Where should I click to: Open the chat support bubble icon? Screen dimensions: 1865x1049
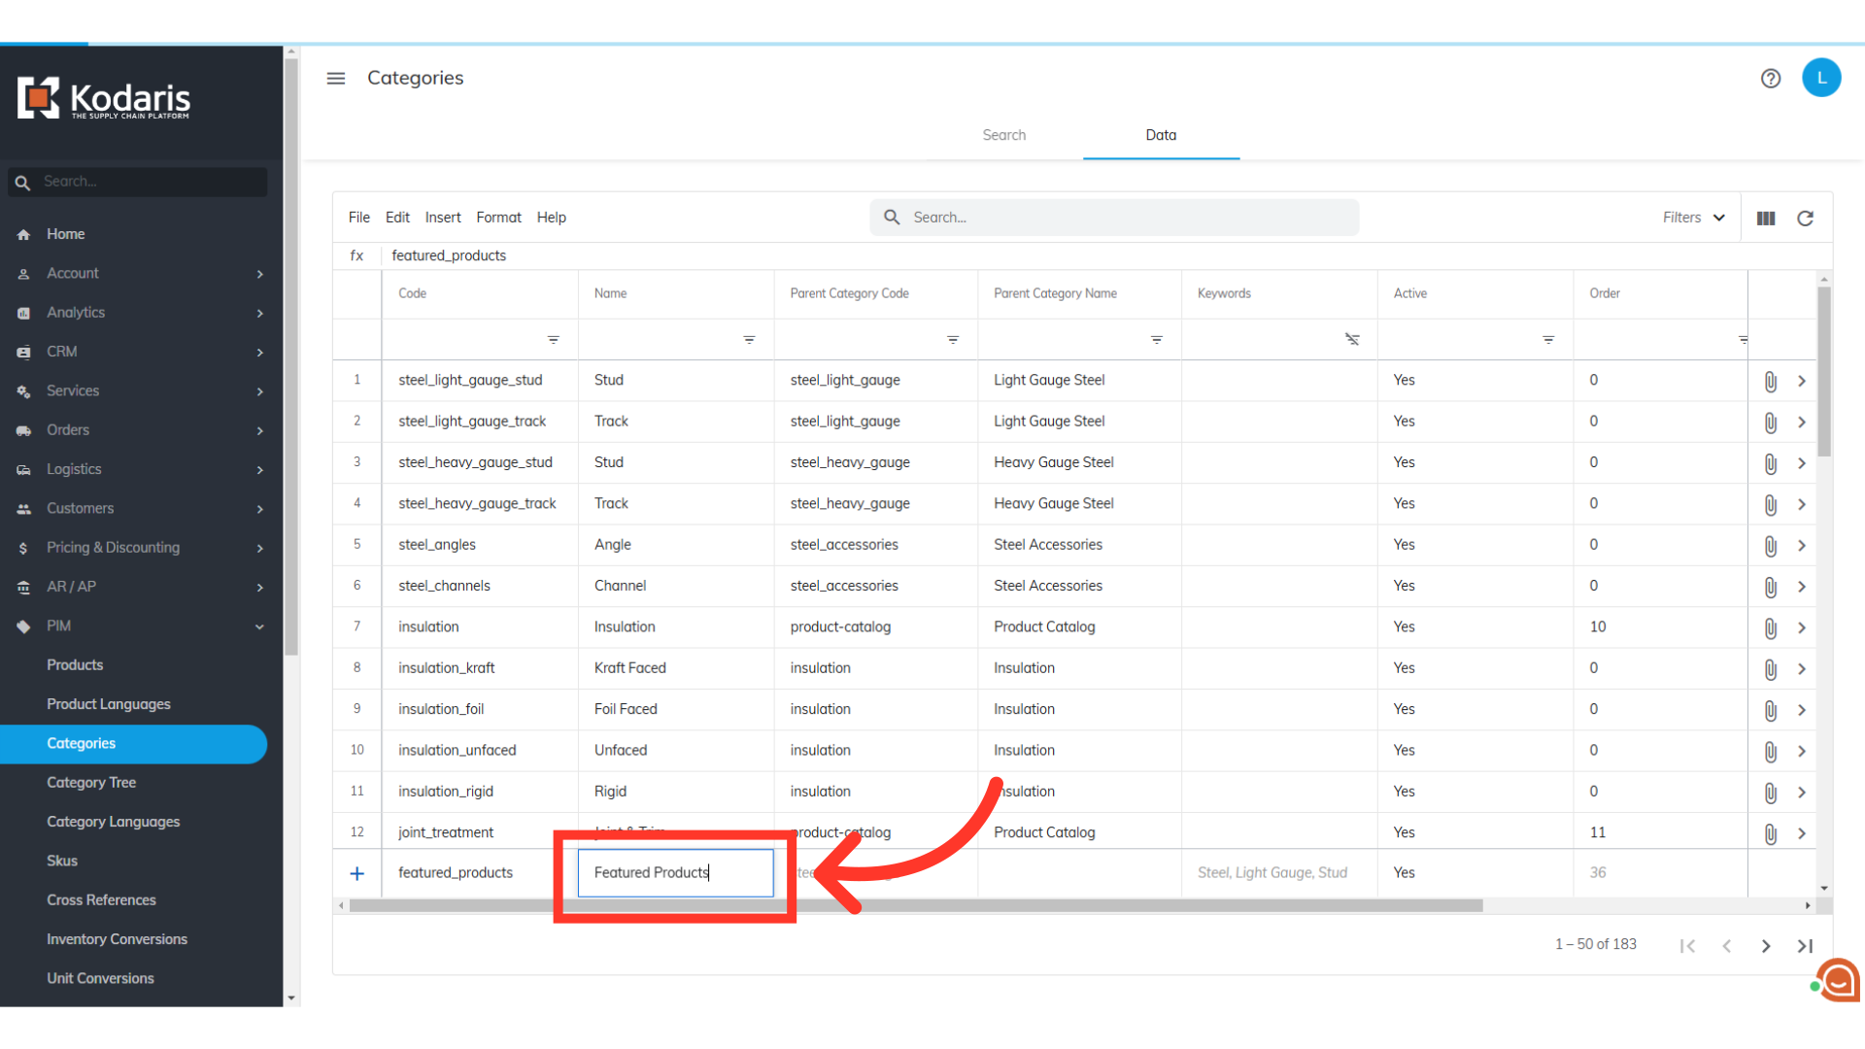pyautogui.click(x=1838, y=981)
